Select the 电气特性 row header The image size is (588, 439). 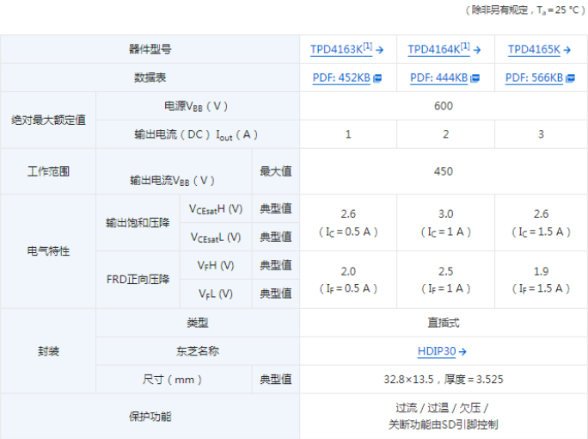point(48,250)
